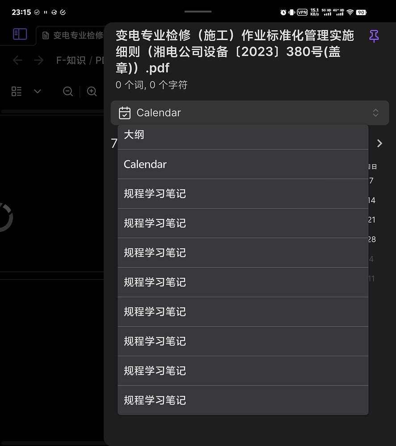396x446 pixels.
Task: Open the panel selector dropdown showing Calendar
Action: coord(250,113)
